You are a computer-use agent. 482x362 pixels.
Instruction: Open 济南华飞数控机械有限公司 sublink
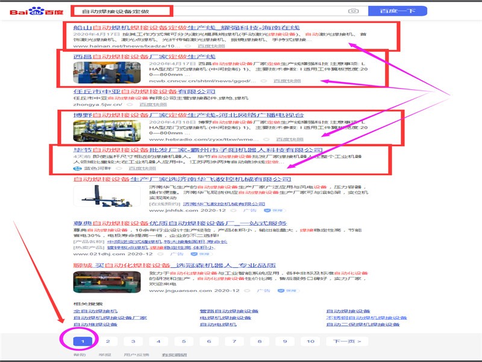(224, 204)
